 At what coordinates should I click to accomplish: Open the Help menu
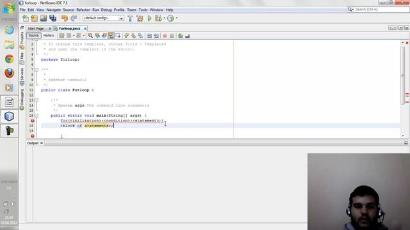click(169, 10)
